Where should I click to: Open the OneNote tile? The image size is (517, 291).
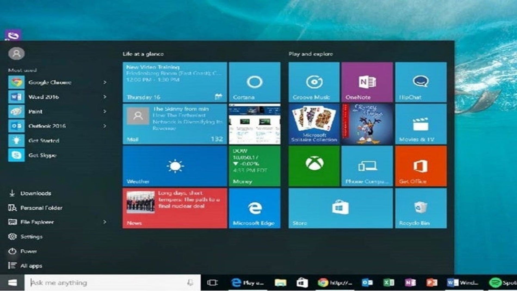[x=367, y=82]
